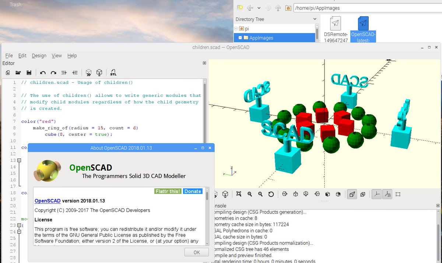Close the Console panel
The width and height of the screenshot is (442, 263).
tap(437, 206)
